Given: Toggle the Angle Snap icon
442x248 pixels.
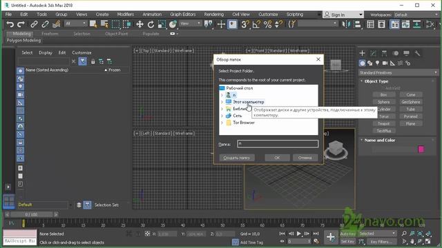Looking at the screenshot, I should (256, 24).
